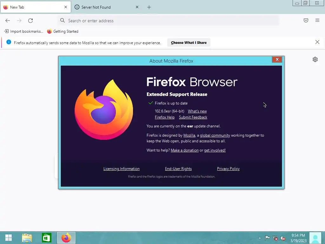Image resolution: width=325 pixels, height=244 pixels.
Task: Open the taskbar clock and date
Action: coord(298,238)
